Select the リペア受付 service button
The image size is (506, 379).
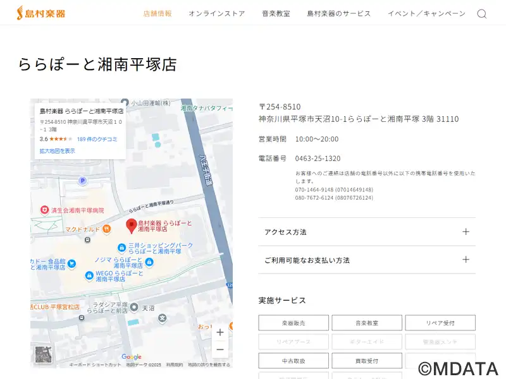(x=440, y=323)
